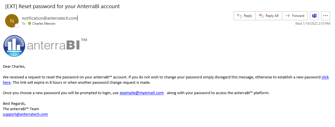The image size is (335, 127).
Task: Click the blue Forward arrow icon
Action: [288, 16]
